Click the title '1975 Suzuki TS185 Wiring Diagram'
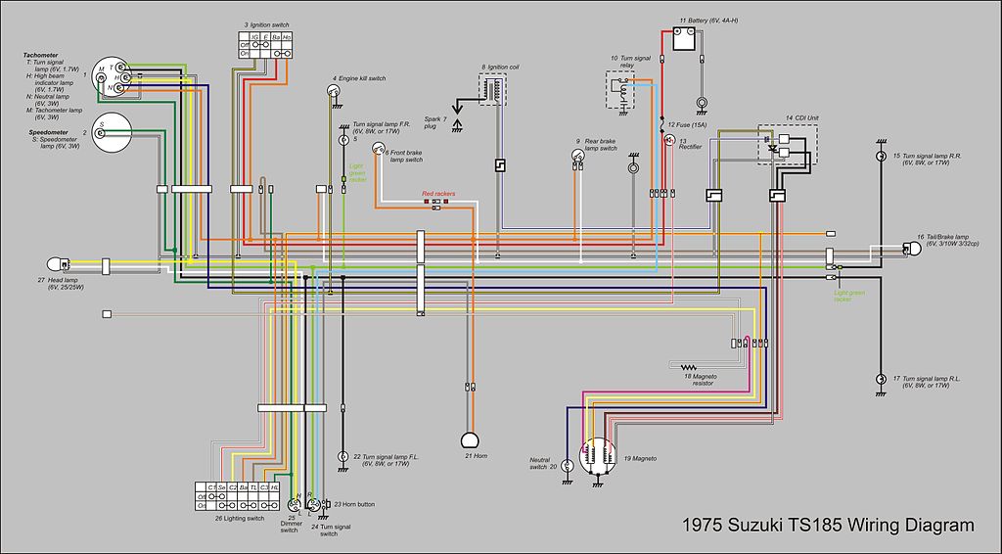Viewport: 1002px width, 554px height. pyautogui.click(x=828, y=526)
